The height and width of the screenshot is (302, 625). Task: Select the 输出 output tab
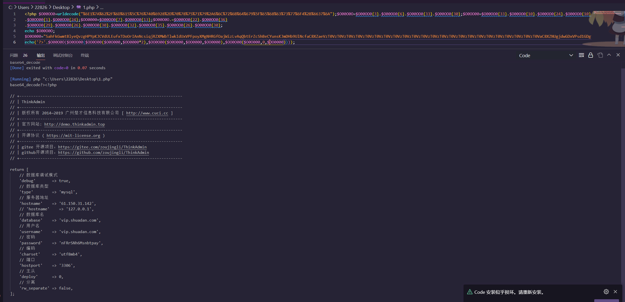(x=40, y=55)
